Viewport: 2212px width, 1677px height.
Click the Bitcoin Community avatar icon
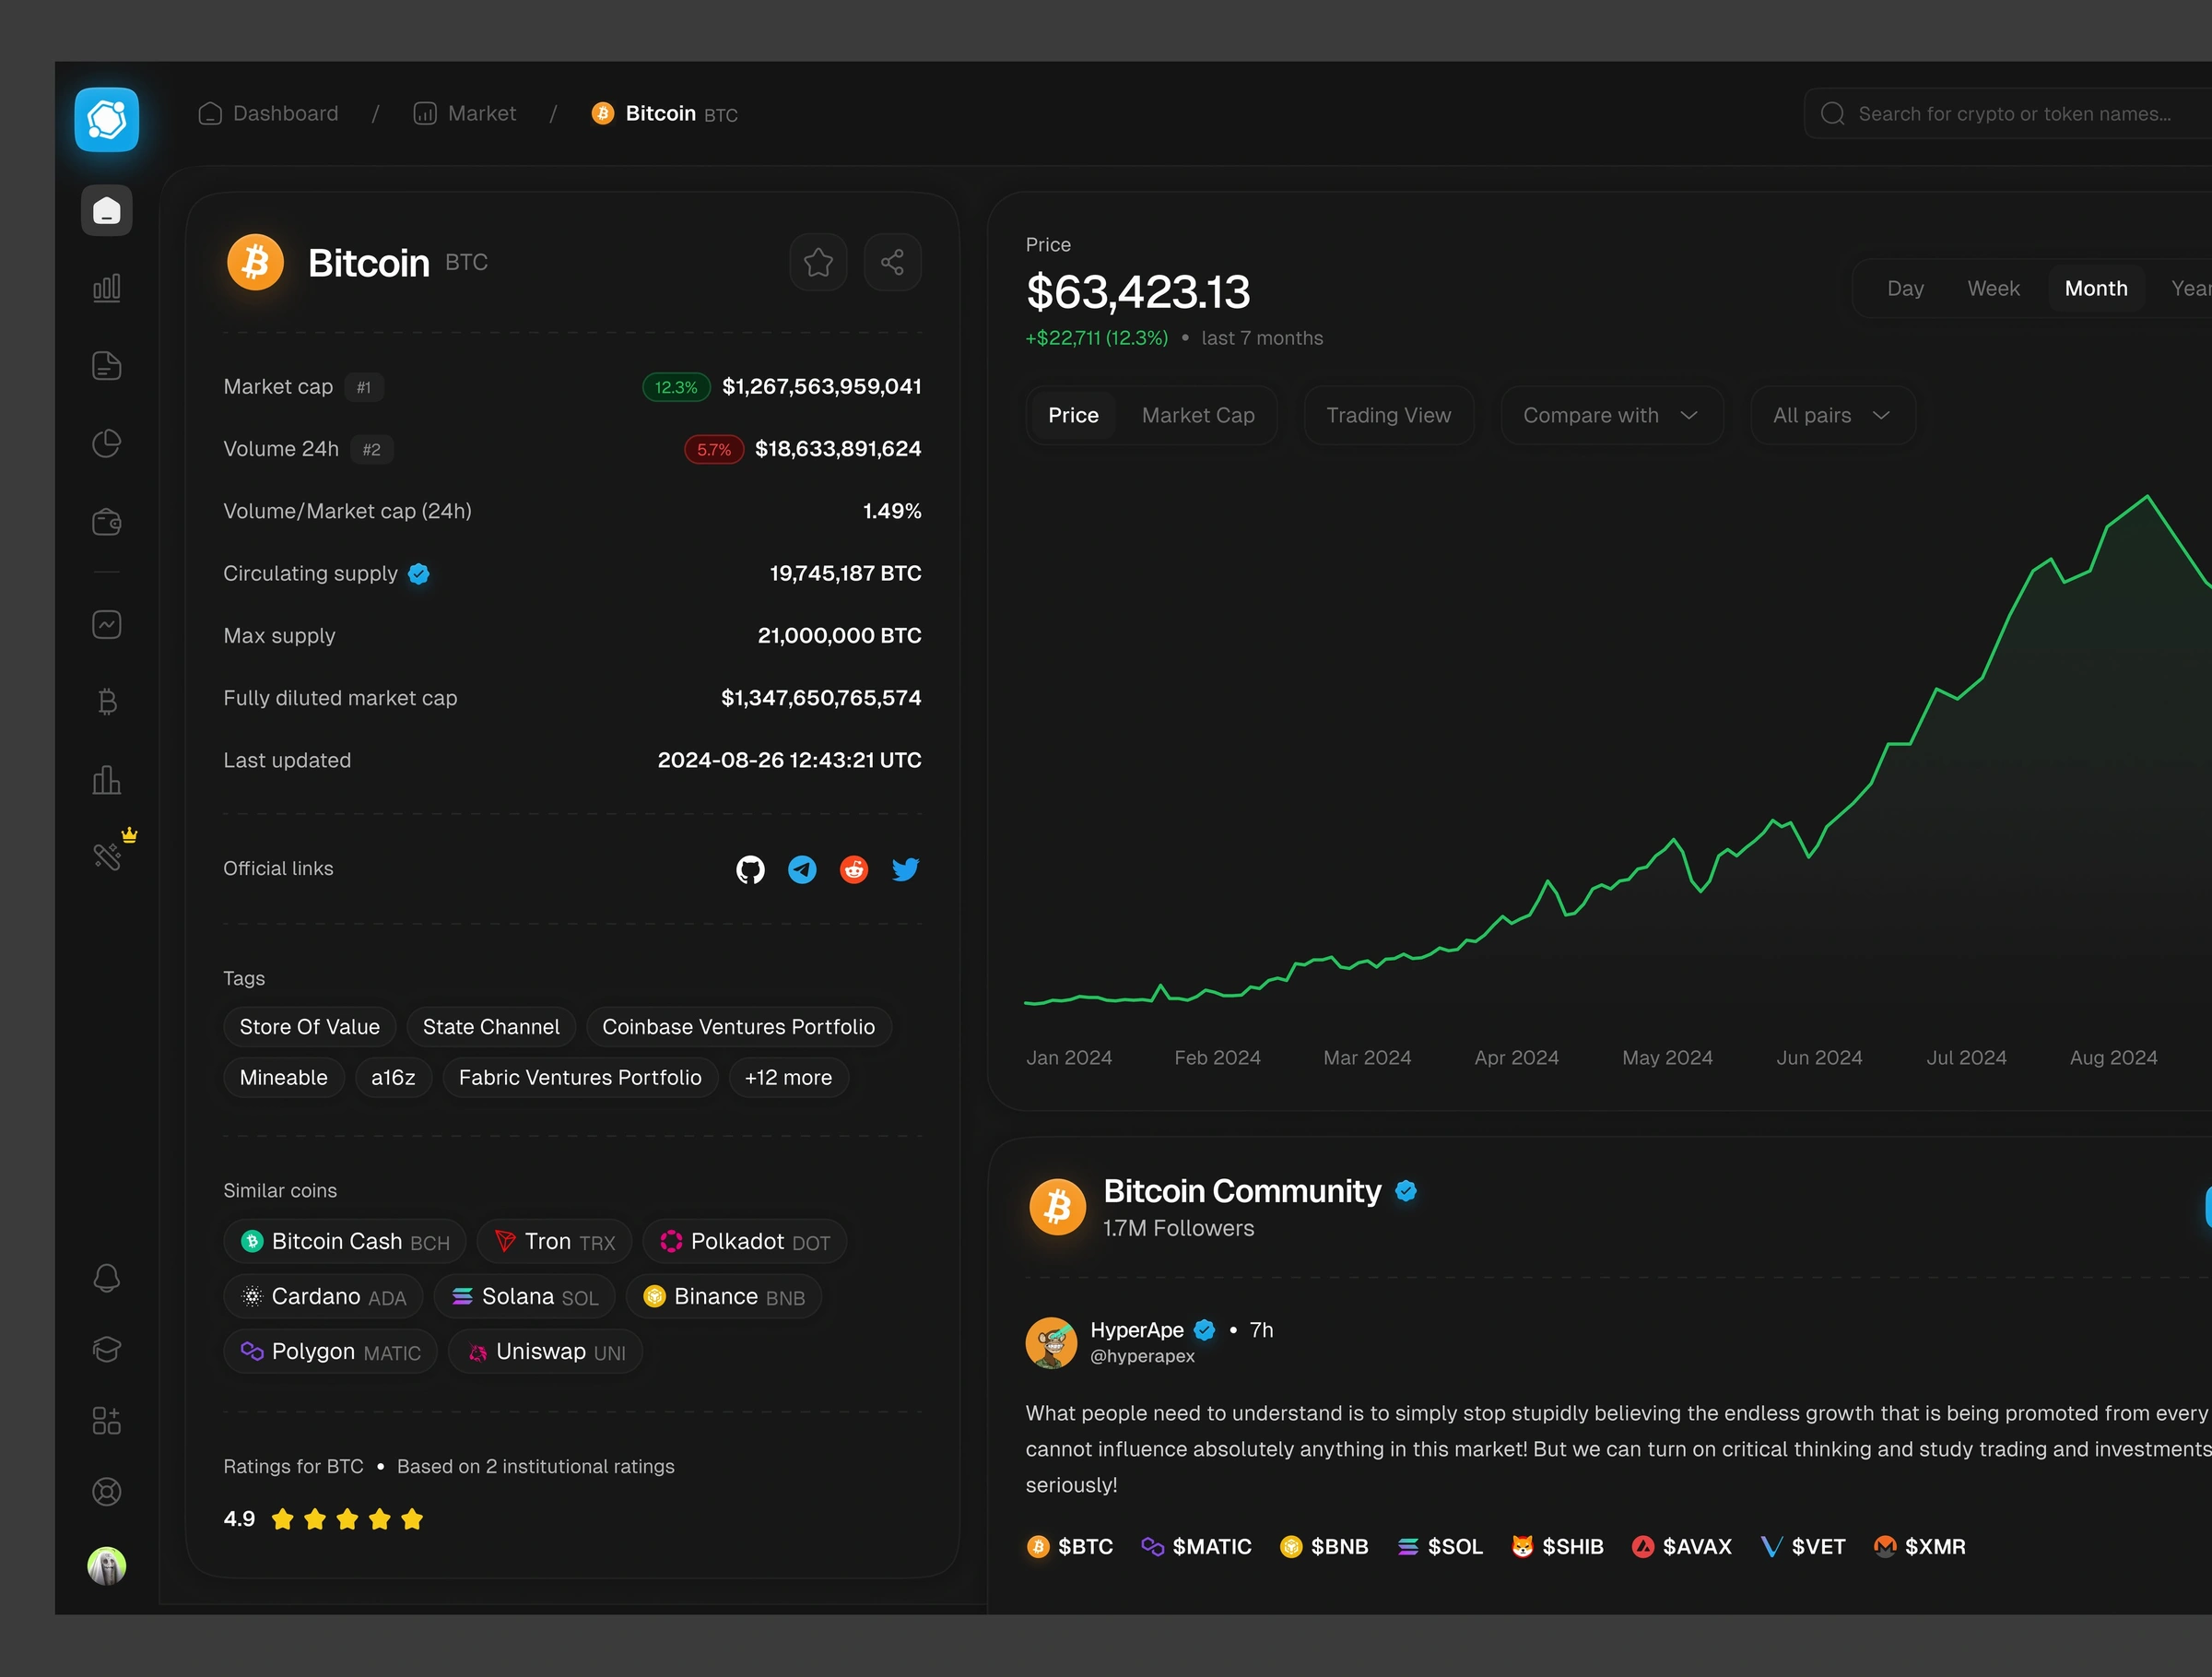coord(1057,1208)
